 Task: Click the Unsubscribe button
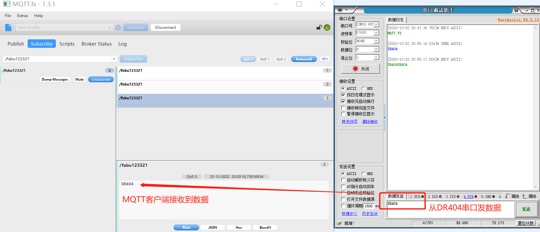click(101, 79)
